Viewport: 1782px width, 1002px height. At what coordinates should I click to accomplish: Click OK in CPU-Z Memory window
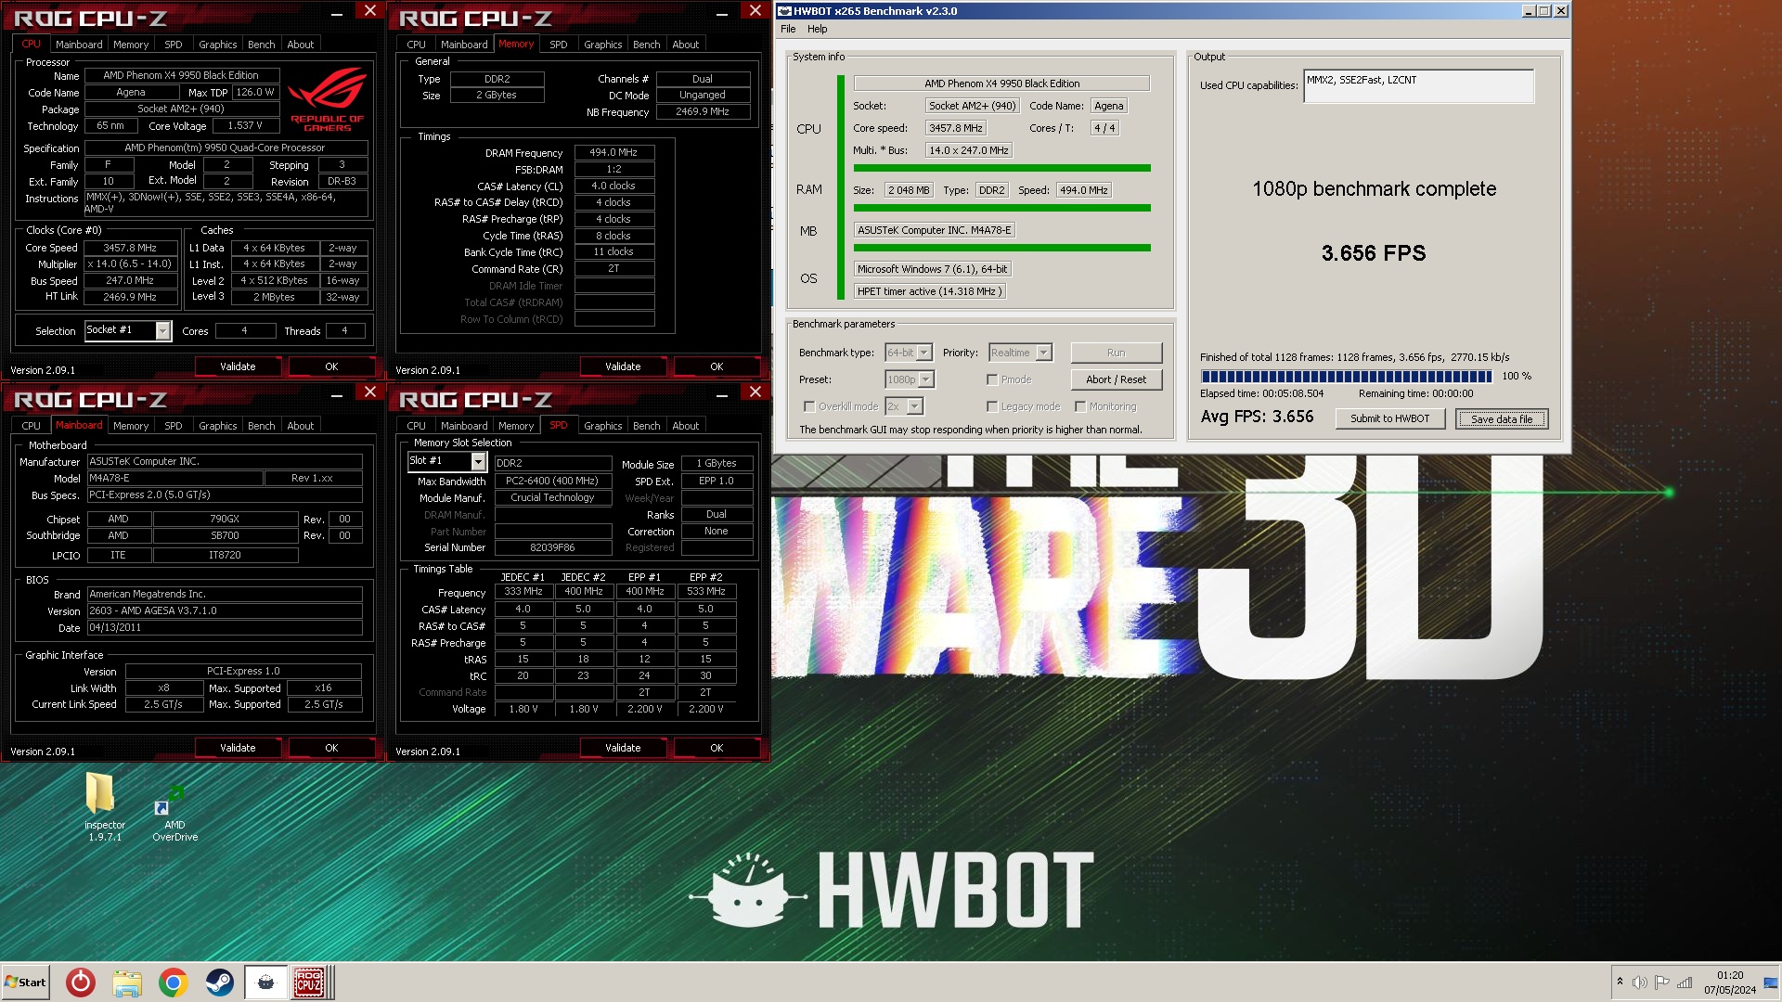(x=717, y=366)
